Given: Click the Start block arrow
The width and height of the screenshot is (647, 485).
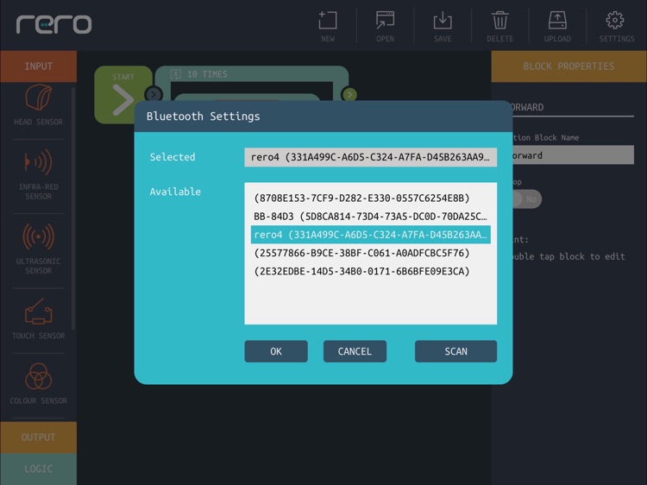Looking at the screenshot, I should tap(123, 100).
